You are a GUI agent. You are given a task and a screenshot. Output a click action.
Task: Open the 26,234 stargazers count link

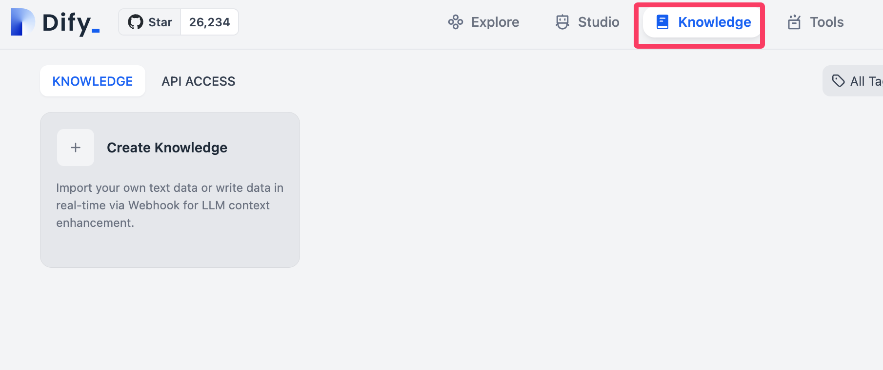click(209, 22)
